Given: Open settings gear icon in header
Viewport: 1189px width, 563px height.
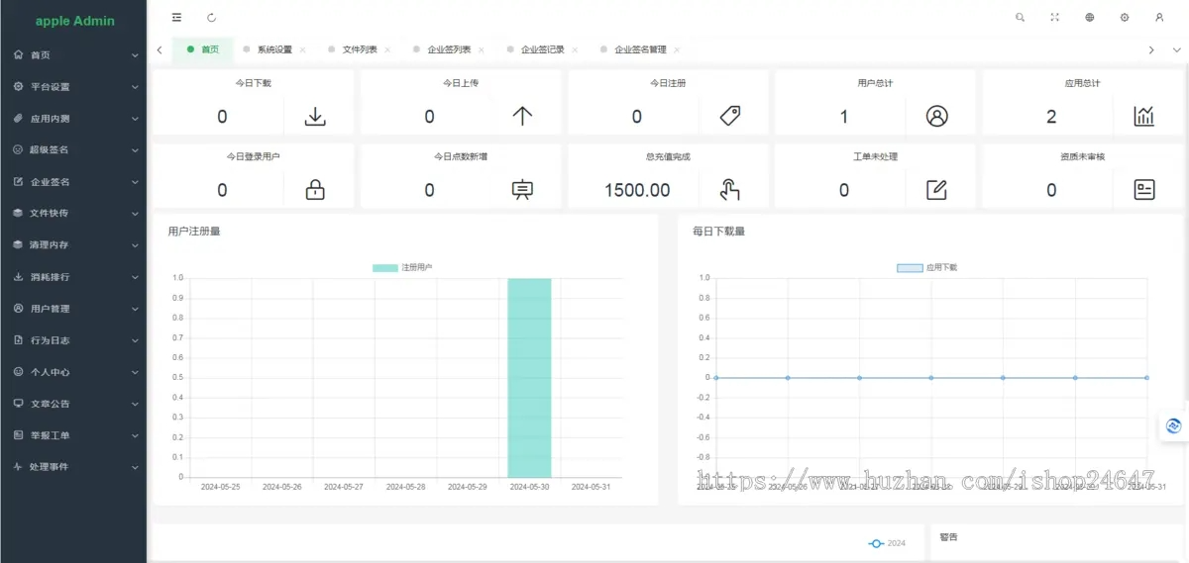Looking at the screenshot, I should pos(1125,17).
